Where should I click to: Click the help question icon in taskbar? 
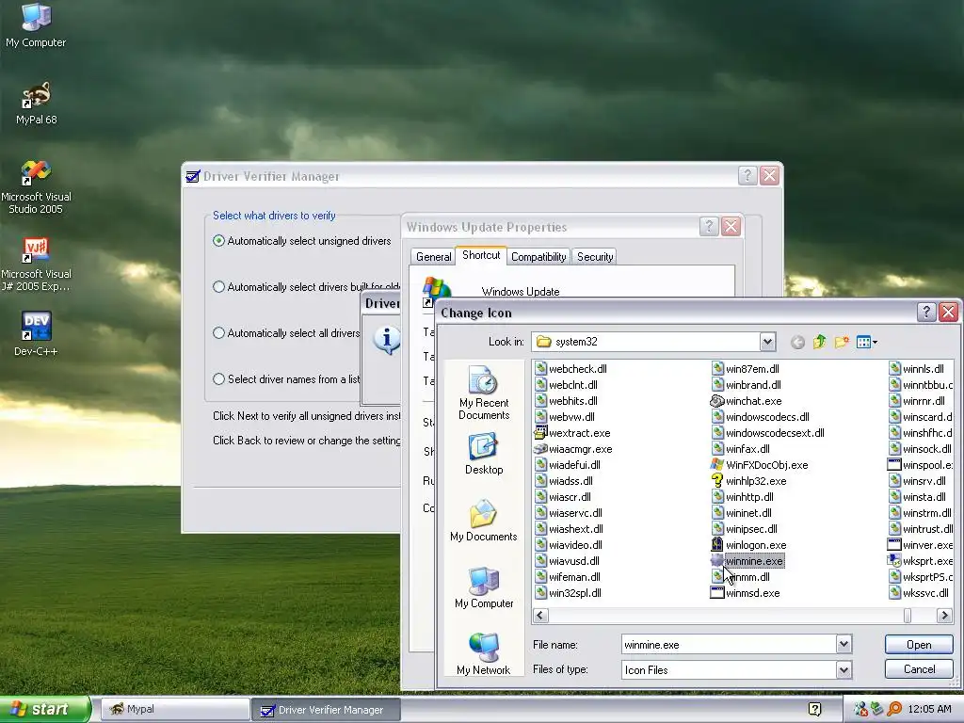814,709
